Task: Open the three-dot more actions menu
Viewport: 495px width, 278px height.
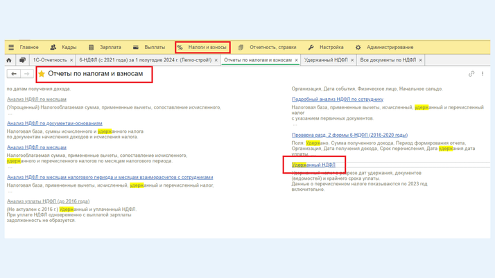Action: (483, 74)
